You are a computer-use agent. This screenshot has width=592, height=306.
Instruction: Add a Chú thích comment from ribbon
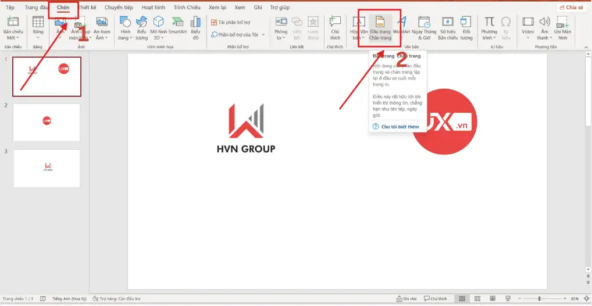(335, 28)
